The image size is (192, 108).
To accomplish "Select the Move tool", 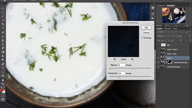I will [3, 8].
